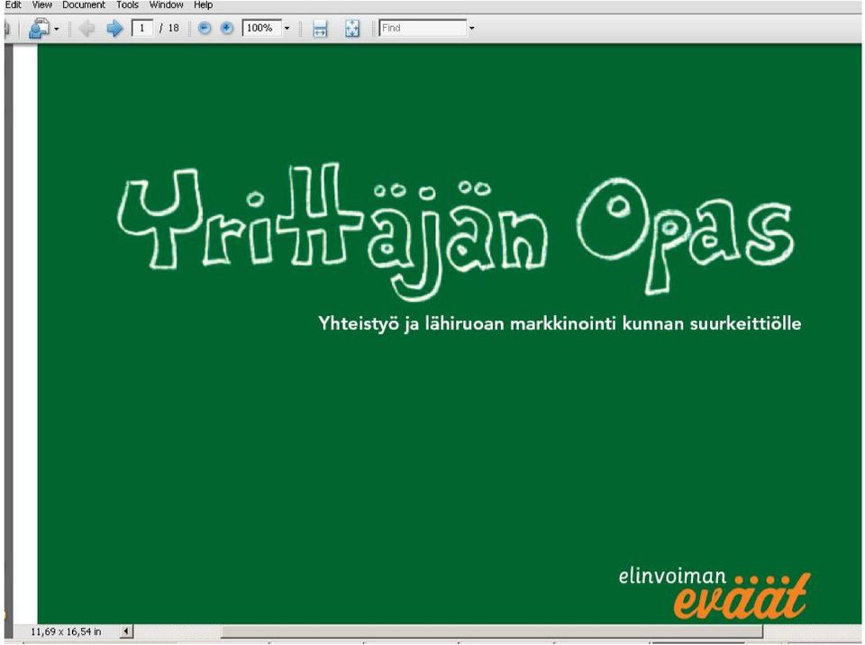Click the 100% zoom value field

(261, 28)
